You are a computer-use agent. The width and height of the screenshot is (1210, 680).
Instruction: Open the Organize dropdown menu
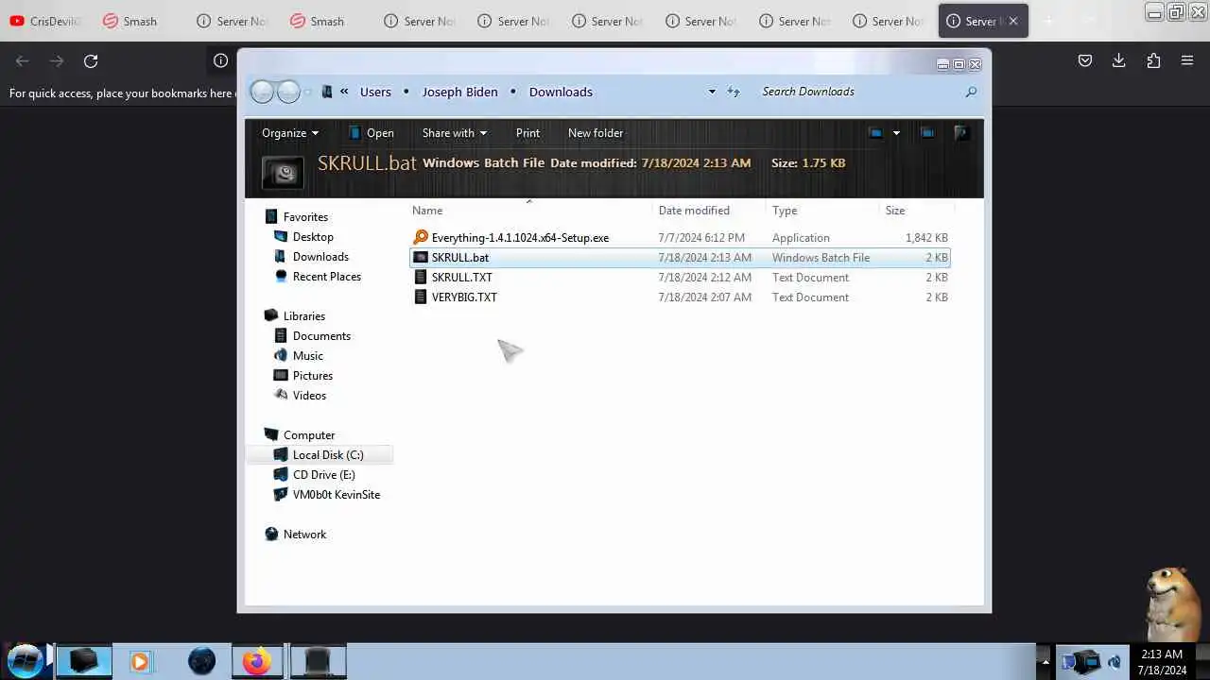[x=290, y=133]
